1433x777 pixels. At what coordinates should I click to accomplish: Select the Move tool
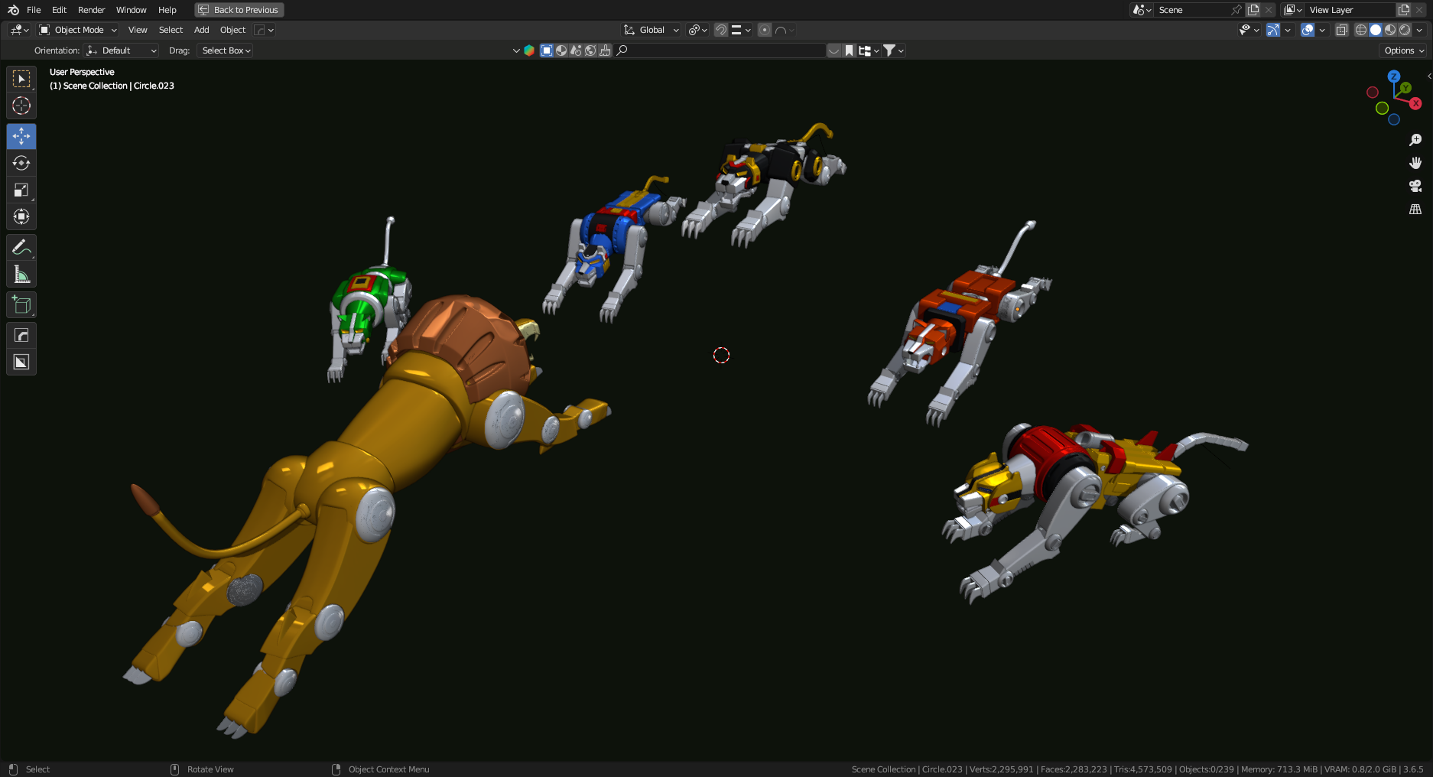(x=21, y=136)
